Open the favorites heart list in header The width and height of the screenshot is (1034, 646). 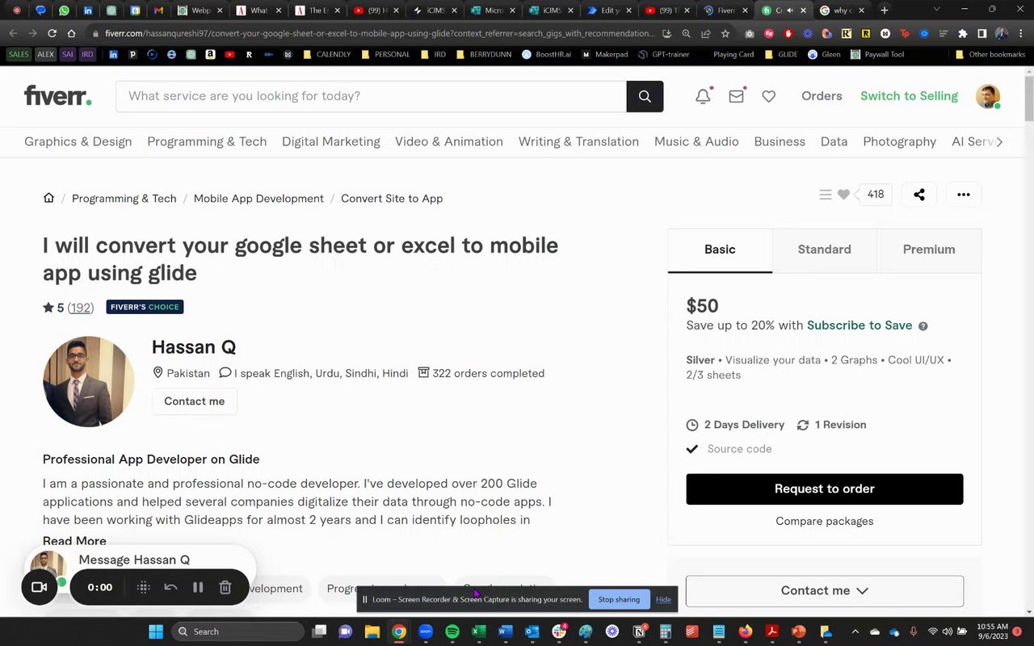(x=769, y=96)
